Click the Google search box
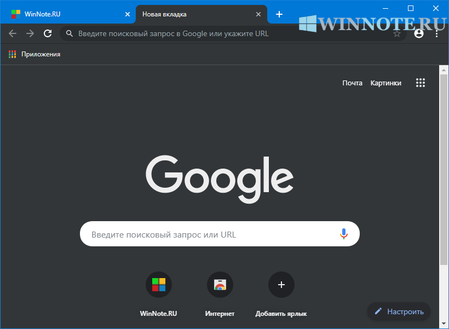This screenshot has height=329, width=449. [x=208, y=234]
